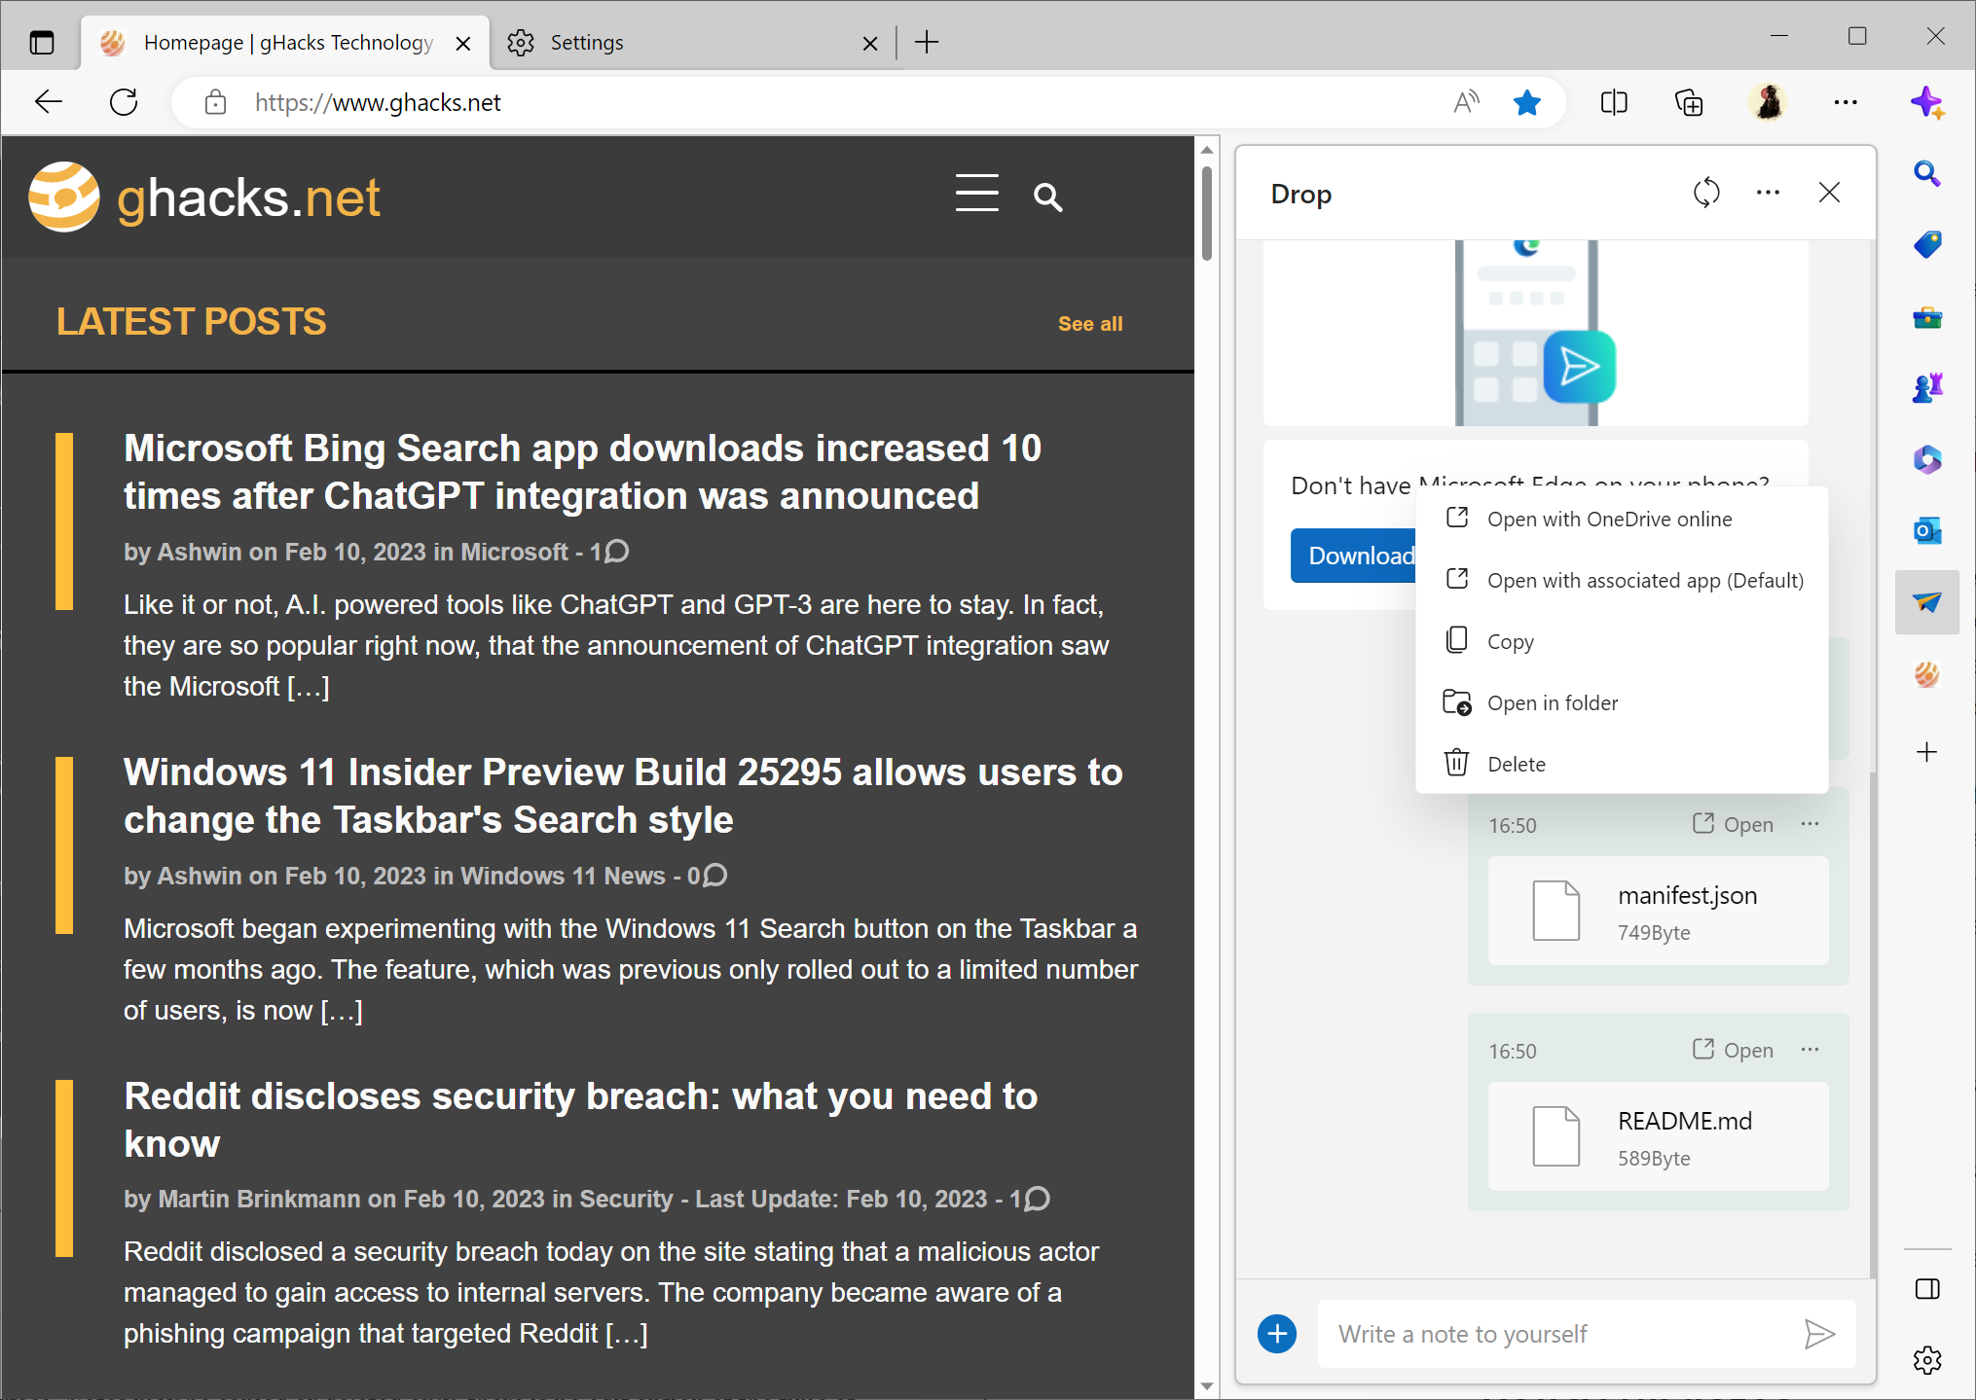Screen dimensions: 1976x1400
Task: Click the Edge Immersive Reader icon
Action: point(1465,103)
